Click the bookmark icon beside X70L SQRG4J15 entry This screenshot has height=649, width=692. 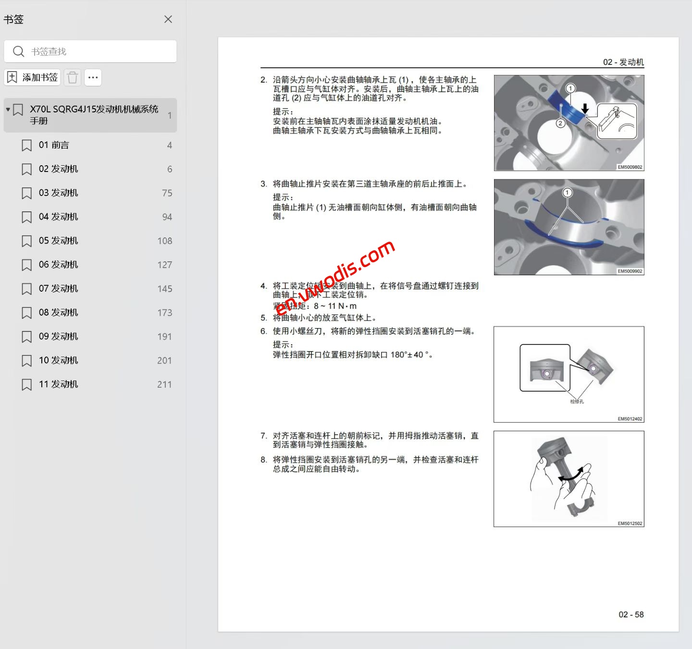coord(18,110)
